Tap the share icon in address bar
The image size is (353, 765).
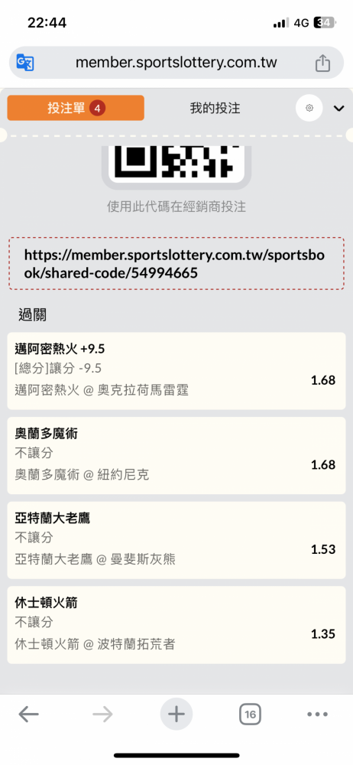point(322,63)
